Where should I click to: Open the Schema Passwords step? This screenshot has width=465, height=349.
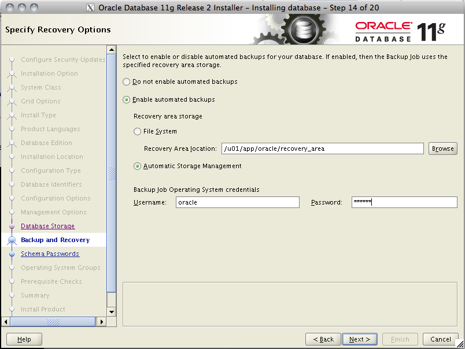coord(50,254)
